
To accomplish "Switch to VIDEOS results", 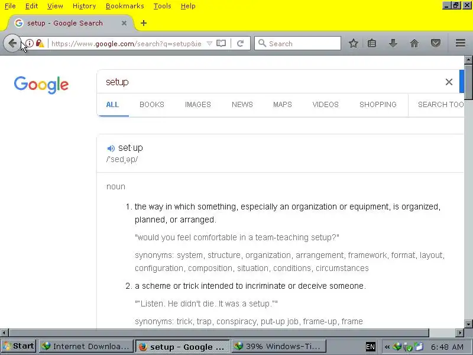I will point(326,105).
